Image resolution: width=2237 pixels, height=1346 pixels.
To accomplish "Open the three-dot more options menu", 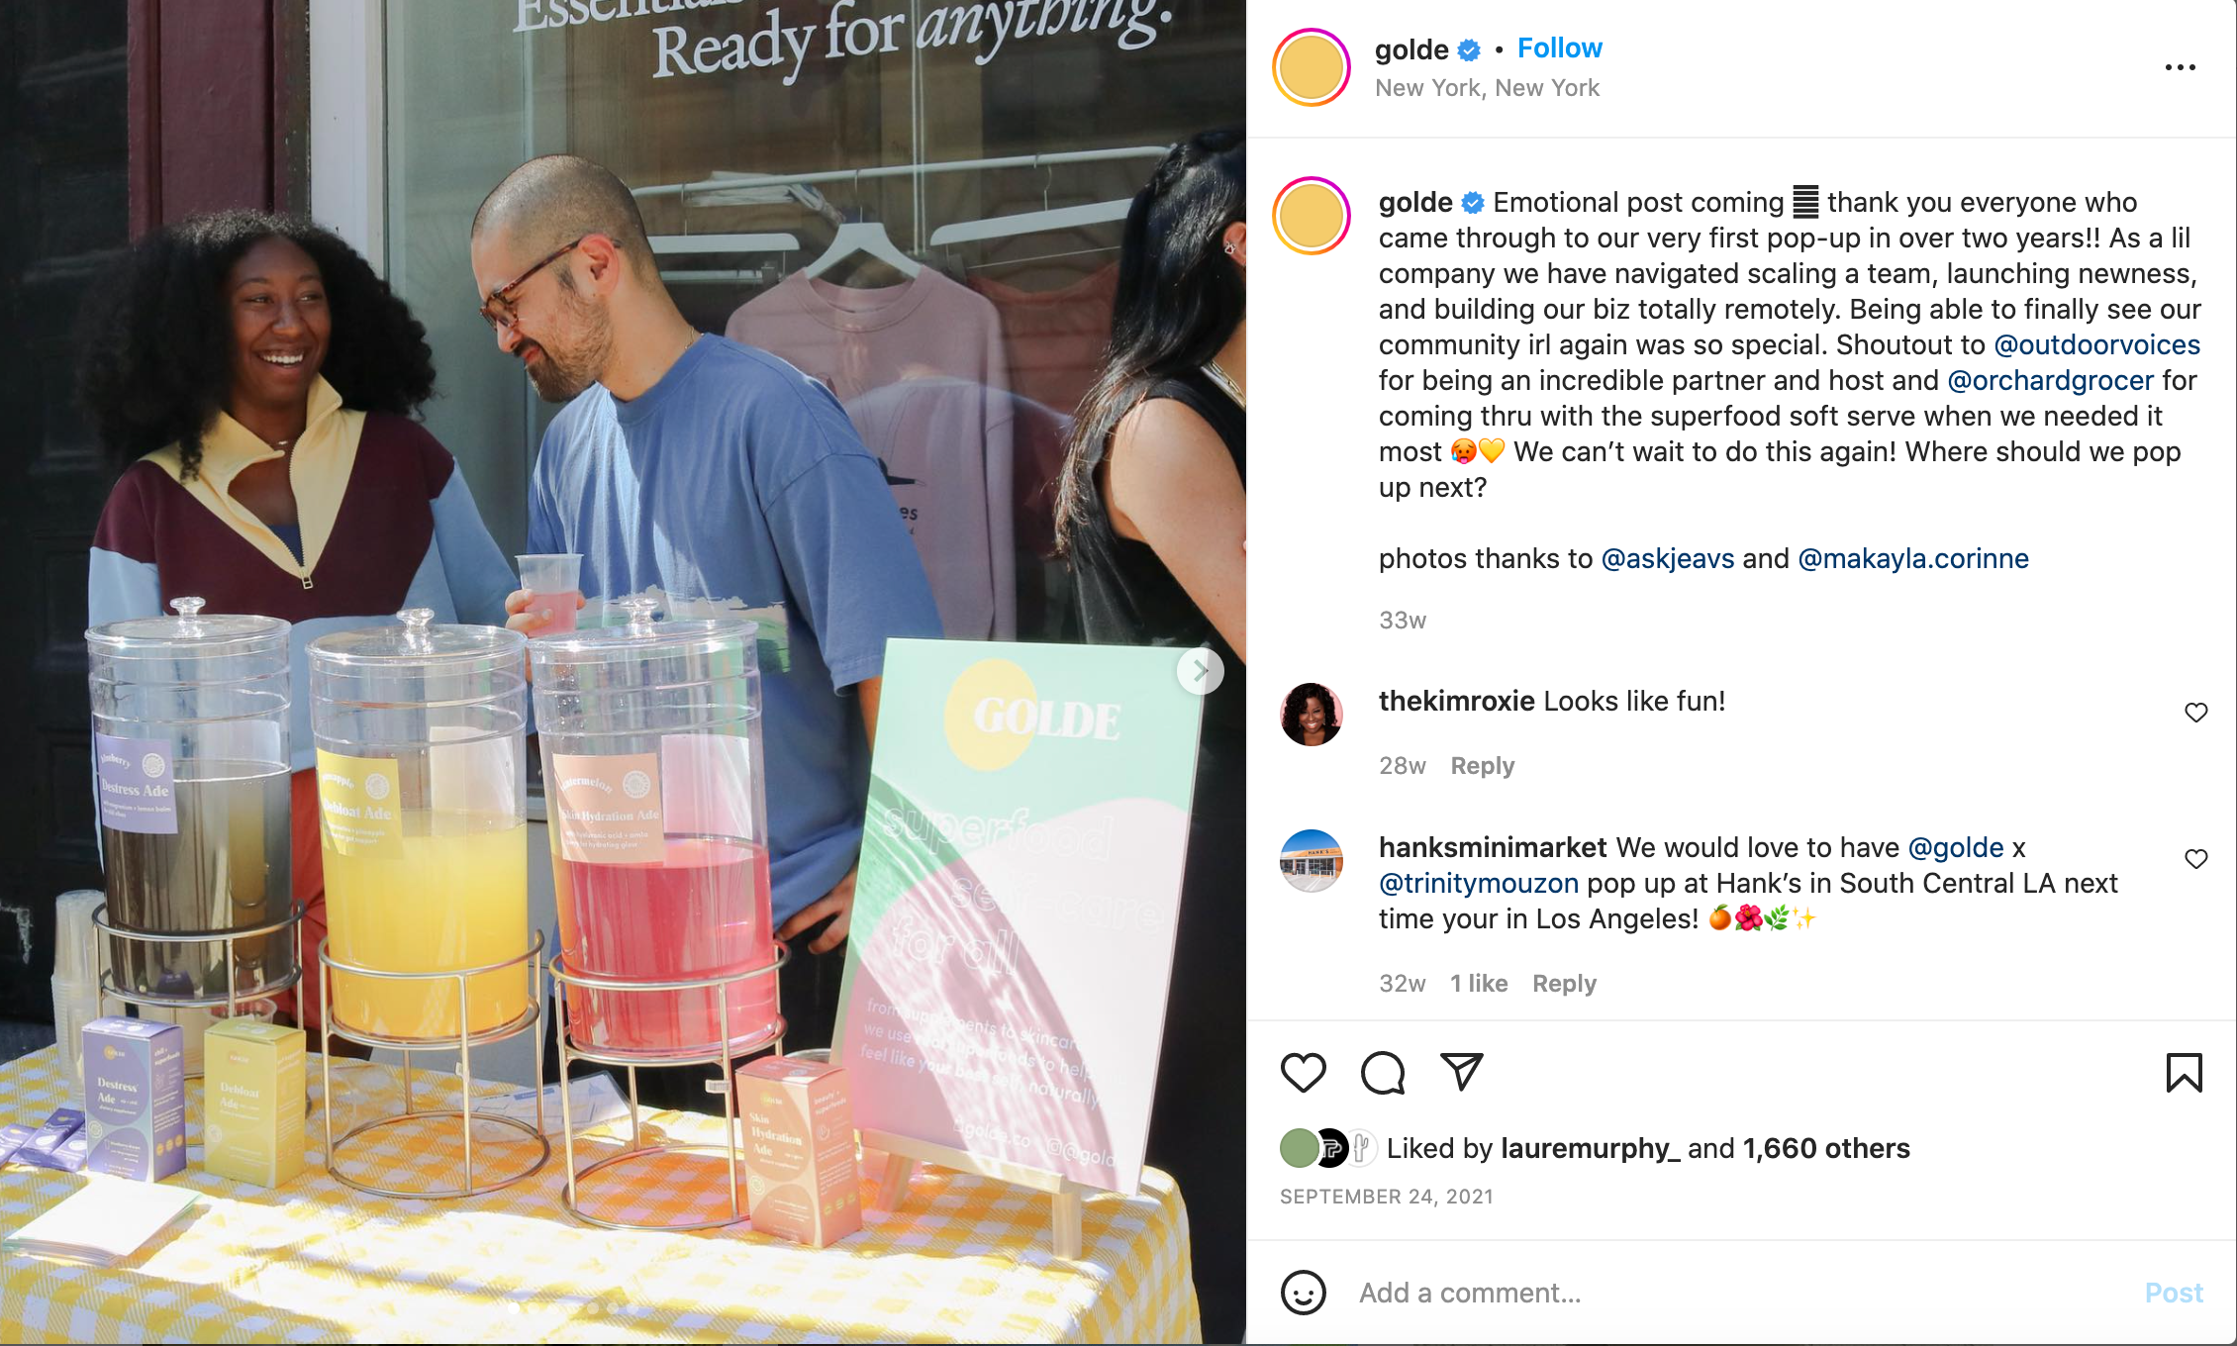I will pyautogui.click(x=2180, y=67).
